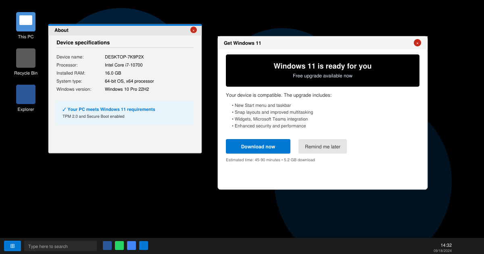Click the Windows 11 is ready banner
This screenshot has width=484, height=254.
(x=323, y=71)
